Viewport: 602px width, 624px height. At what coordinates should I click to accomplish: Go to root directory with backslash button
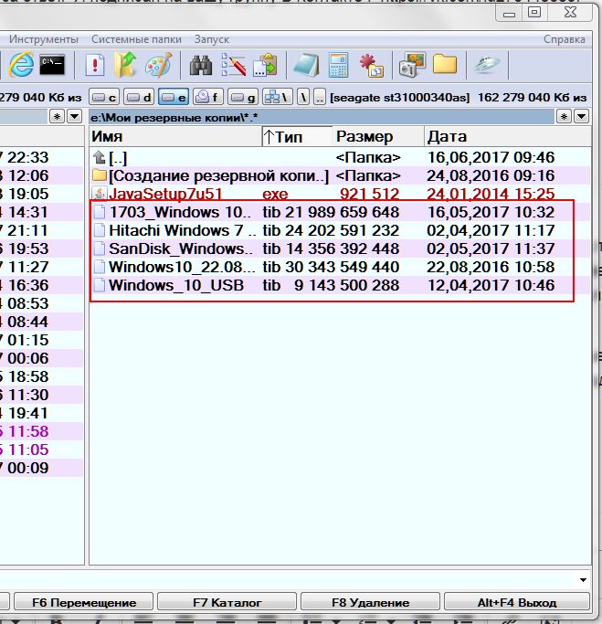303,97
